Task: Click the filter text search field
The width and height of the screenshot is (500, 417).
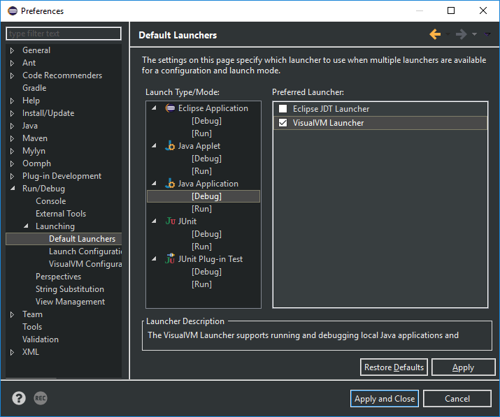Action: click(x=64, y=34)
